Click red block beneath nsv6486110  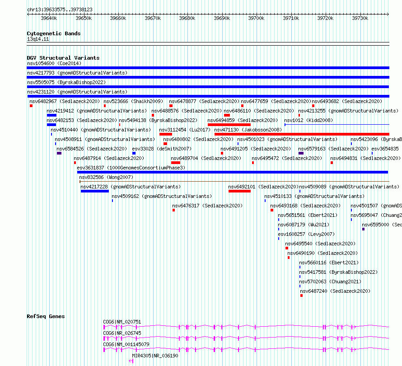point(227,115)
